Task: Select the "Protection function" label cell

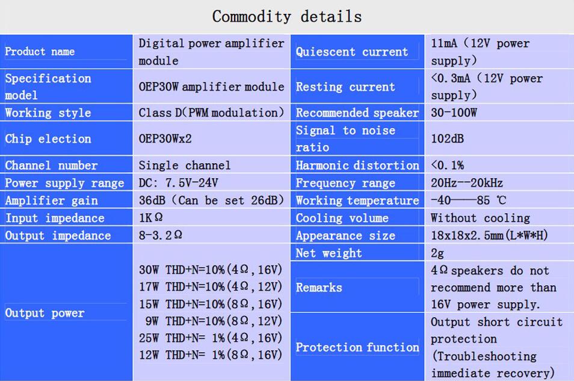Action: (357, 347)
